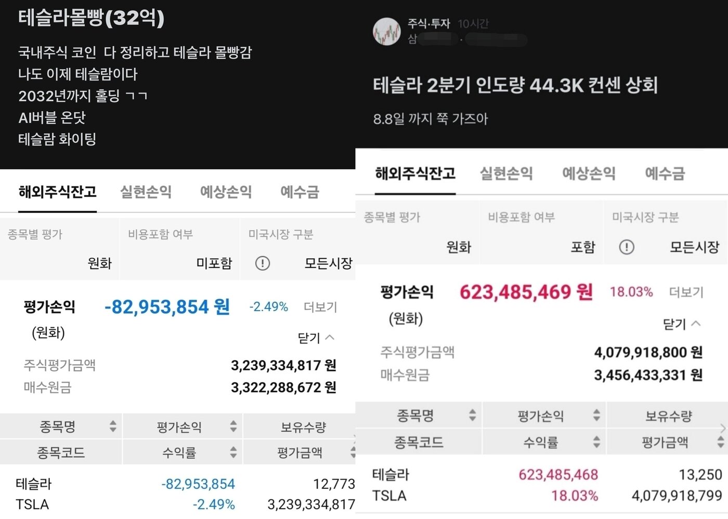The image size is (728, 519).
Task: Sort left table by 종목명 arrows
Action: (x=113, y=427)
